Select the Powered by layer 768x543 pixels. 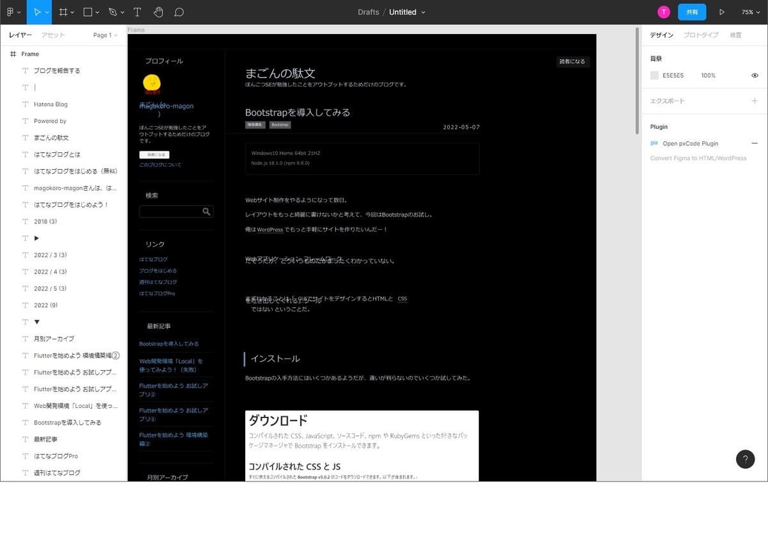tap(64, 121)
